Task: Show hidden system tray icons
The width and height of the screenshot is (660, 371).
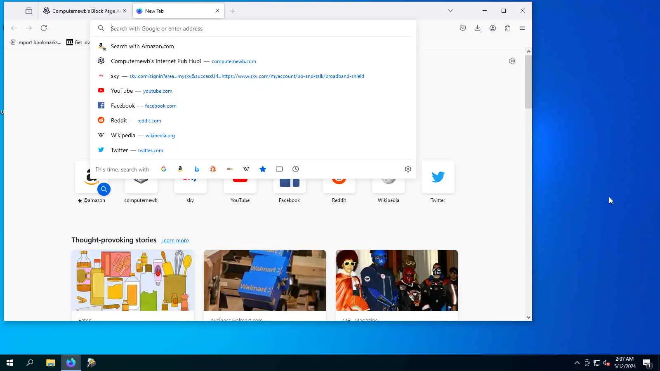Action: click(x=577, y=363)
